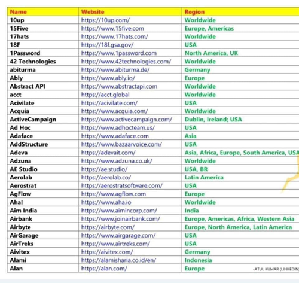Visit the alamisharia.co.id link

118,260
